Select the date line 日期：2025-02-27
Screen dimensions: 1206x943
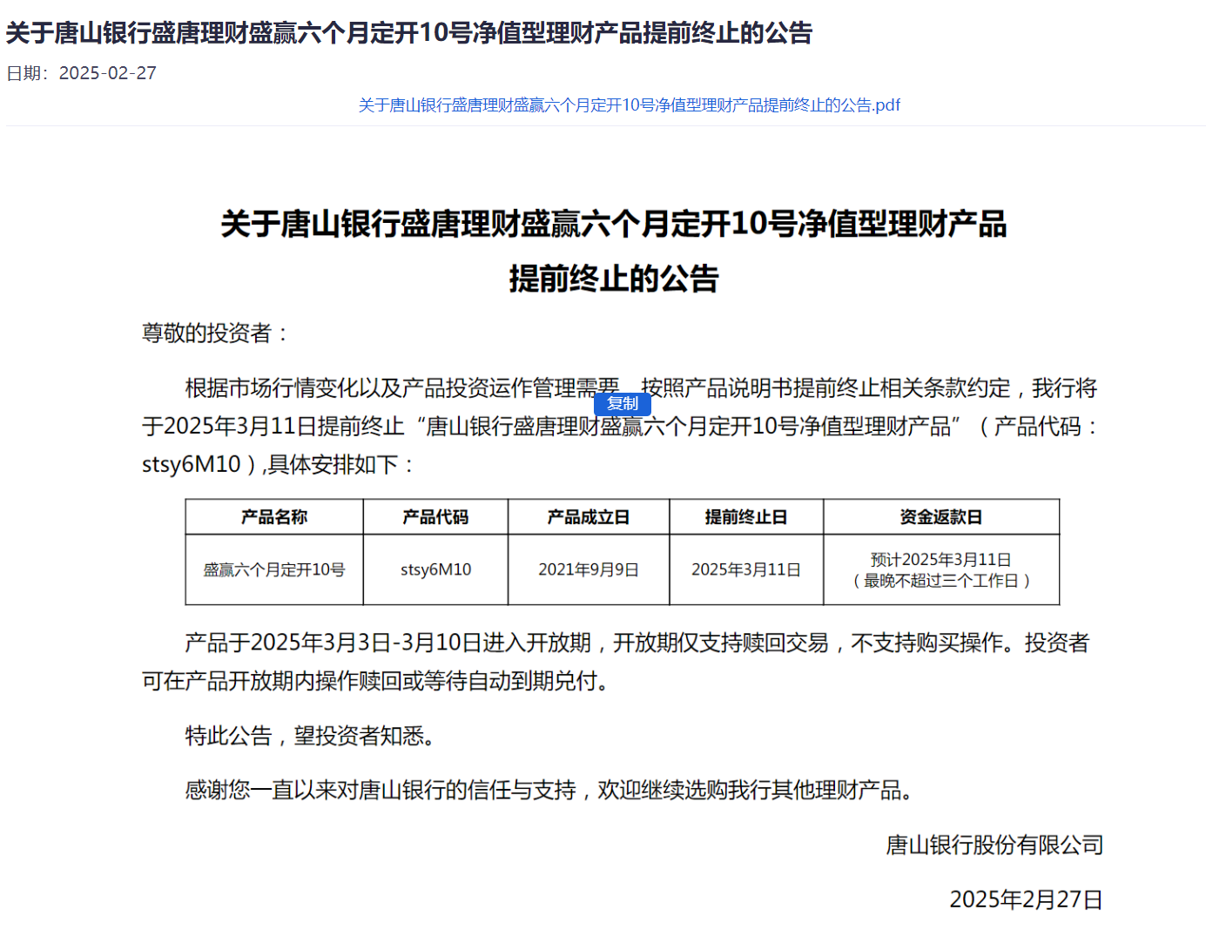82,73
